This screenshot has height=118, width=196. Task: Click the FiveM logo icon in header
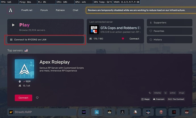click(x=11, y=10)
